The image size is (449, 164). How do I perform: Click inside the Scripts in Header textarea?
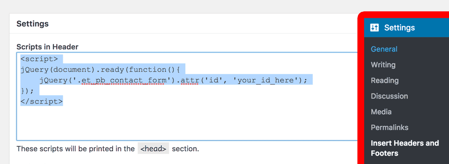187,96
